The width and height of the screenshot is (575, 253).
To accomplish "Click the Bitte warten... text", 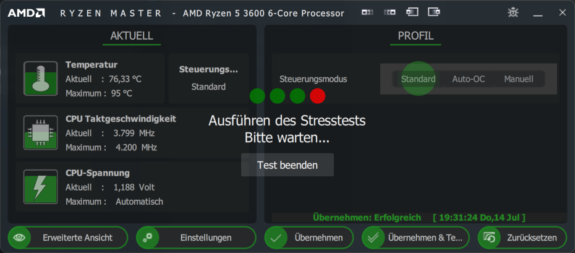I will click(287, 138).
